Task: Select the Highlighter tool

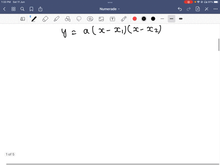Action: [56, 19]
